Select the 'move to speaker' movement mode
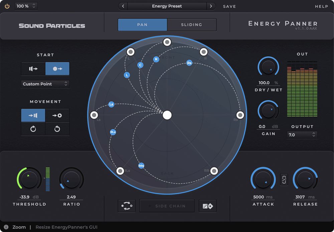The width and height of the screenshot is (334, 232). [33, 115]
